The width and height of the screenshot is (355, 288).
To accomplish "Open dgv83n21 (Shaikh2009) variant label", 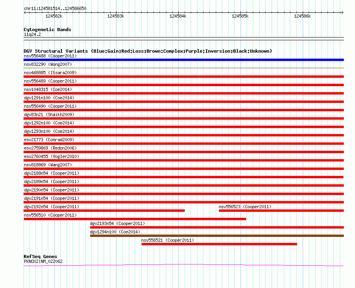I will point(49,114).
